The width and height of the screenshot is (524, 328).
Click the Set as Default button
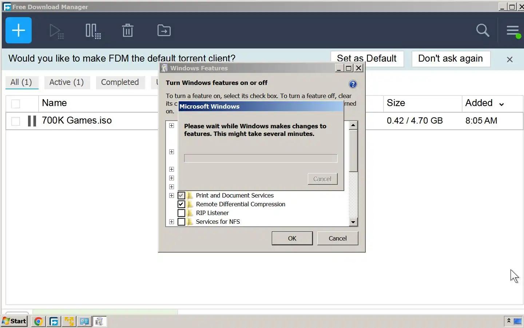[367, 59]
